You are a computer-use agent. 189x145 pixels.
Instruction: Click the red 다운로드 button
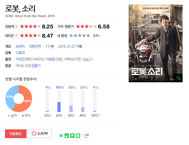pos(16,134)
